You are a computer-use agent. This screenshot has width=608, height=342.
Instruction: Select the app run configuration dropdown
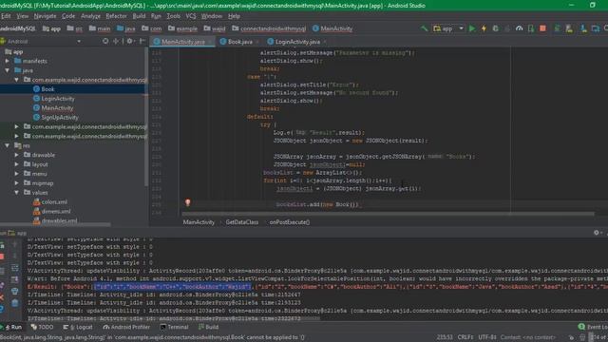pyautogui.click(x=448, y=28)
